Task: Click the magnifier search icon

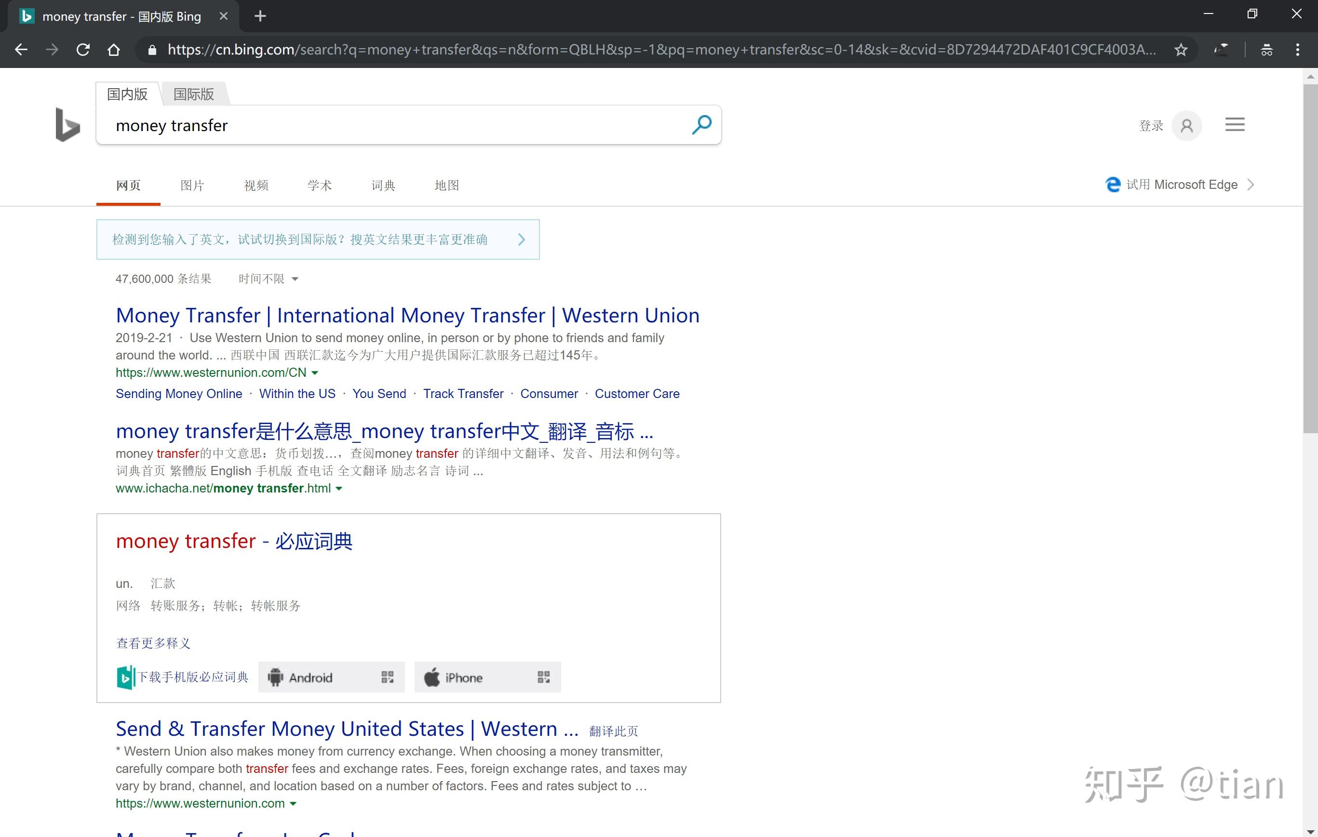Action: coord(702,125)
